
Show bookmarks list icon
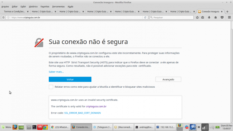(x=203, y=17)
